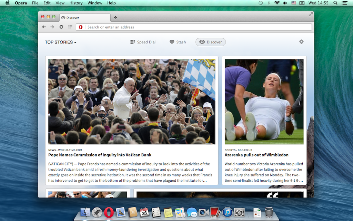Image resolution: width=353 pixels, height=221 pixels.
Task: Click the Opera icon in the dock
Action: point(109,212)
